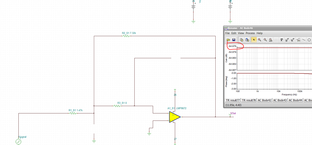Click the Vsignal label text
312x145 pixels.
22,137
